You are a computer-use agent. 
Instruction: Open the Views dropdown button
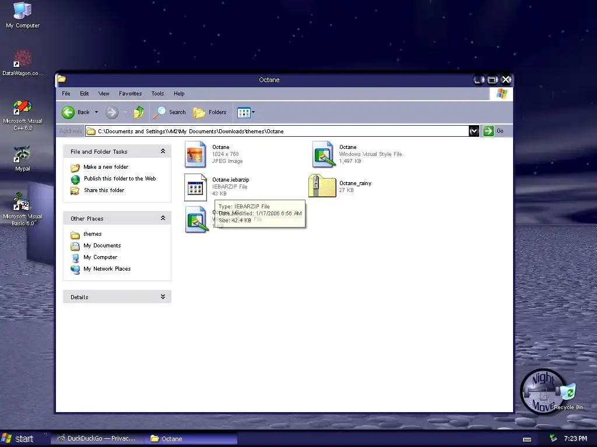coord(246,112)
